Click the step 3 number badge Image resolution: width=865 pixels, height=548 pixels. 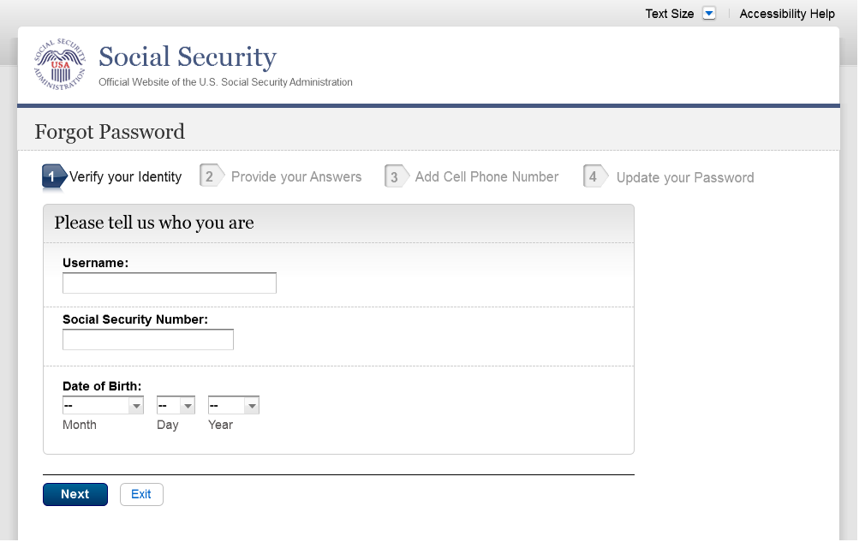click(394, 177)
